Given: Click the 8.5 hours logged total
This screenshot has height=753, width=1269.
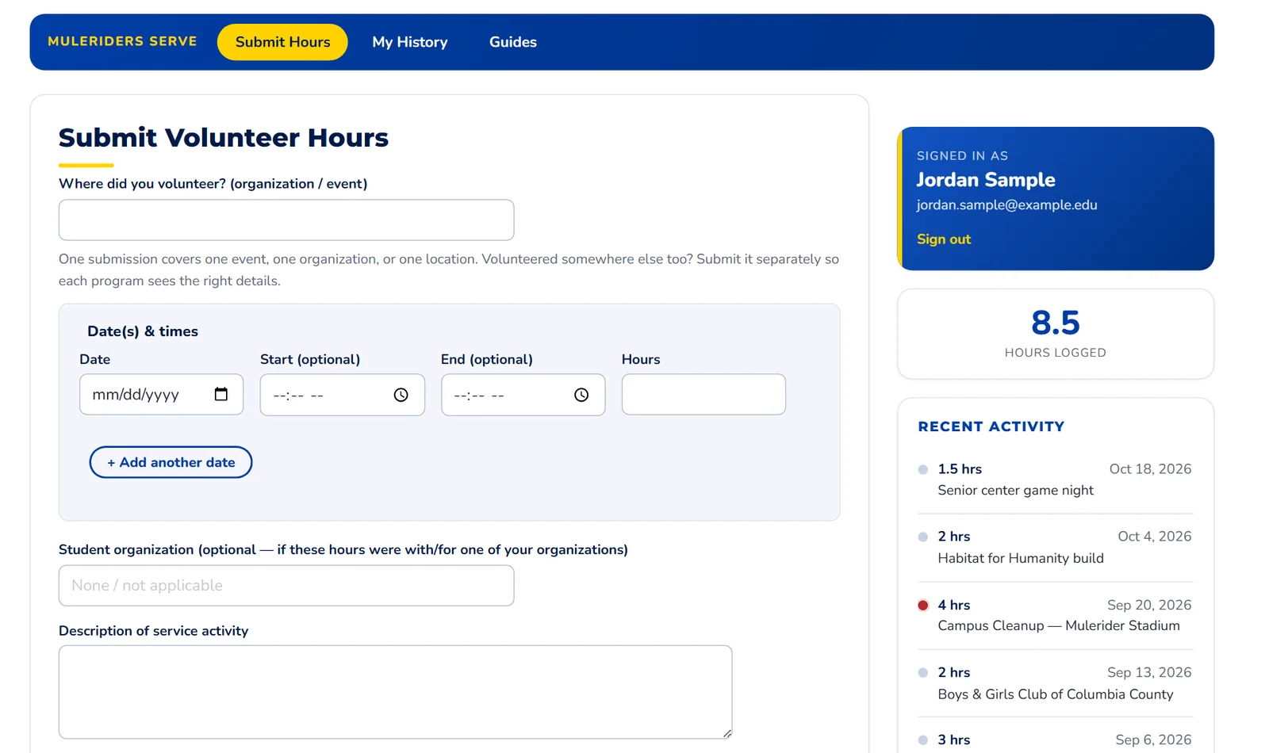Looking at the screenshot, I should pos(1056,323).
